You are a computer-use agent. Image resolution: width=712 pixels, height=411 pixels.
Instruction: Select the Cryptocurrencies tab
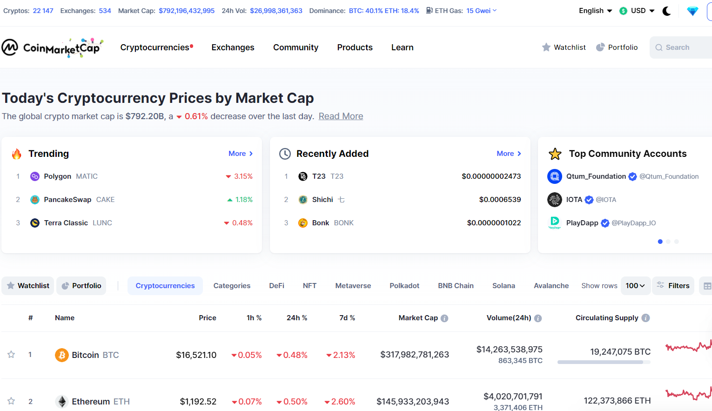click(165, 286)
